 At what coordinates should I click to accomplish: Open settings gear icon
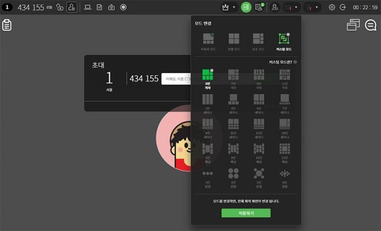pos(332,7)
